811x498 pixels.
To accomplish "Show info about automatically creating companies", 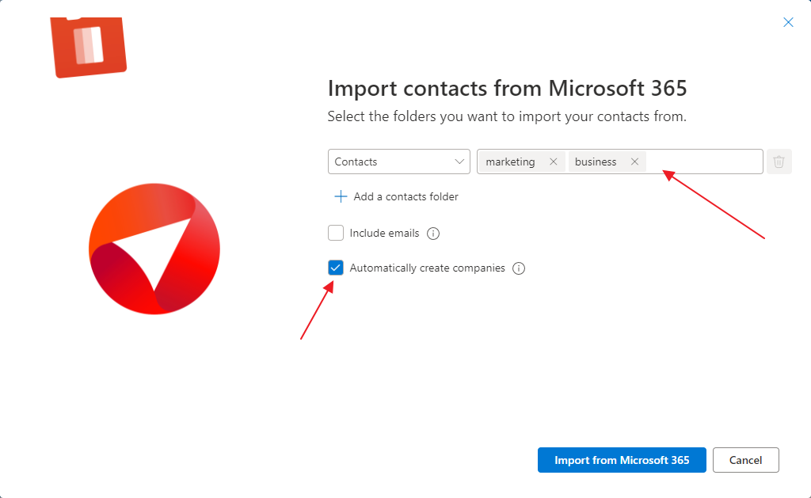I will (519, 268).
